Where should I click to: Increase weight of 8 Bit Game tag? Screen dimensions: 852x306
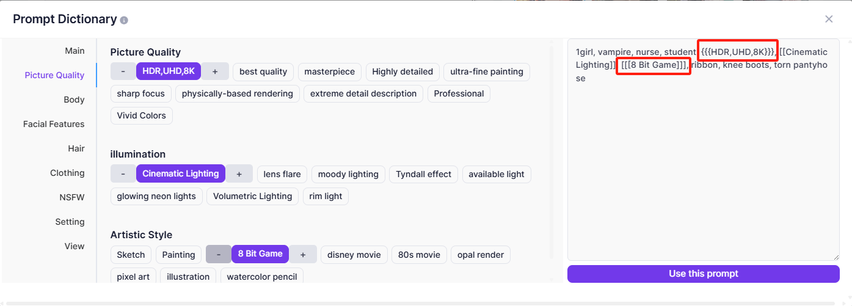tap(303, 254)
